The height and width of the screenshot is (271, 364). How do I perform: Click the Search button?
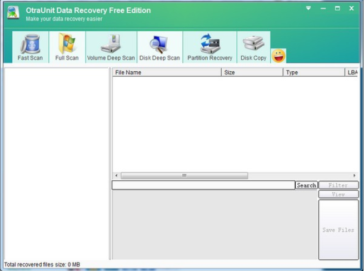[306, 185]
